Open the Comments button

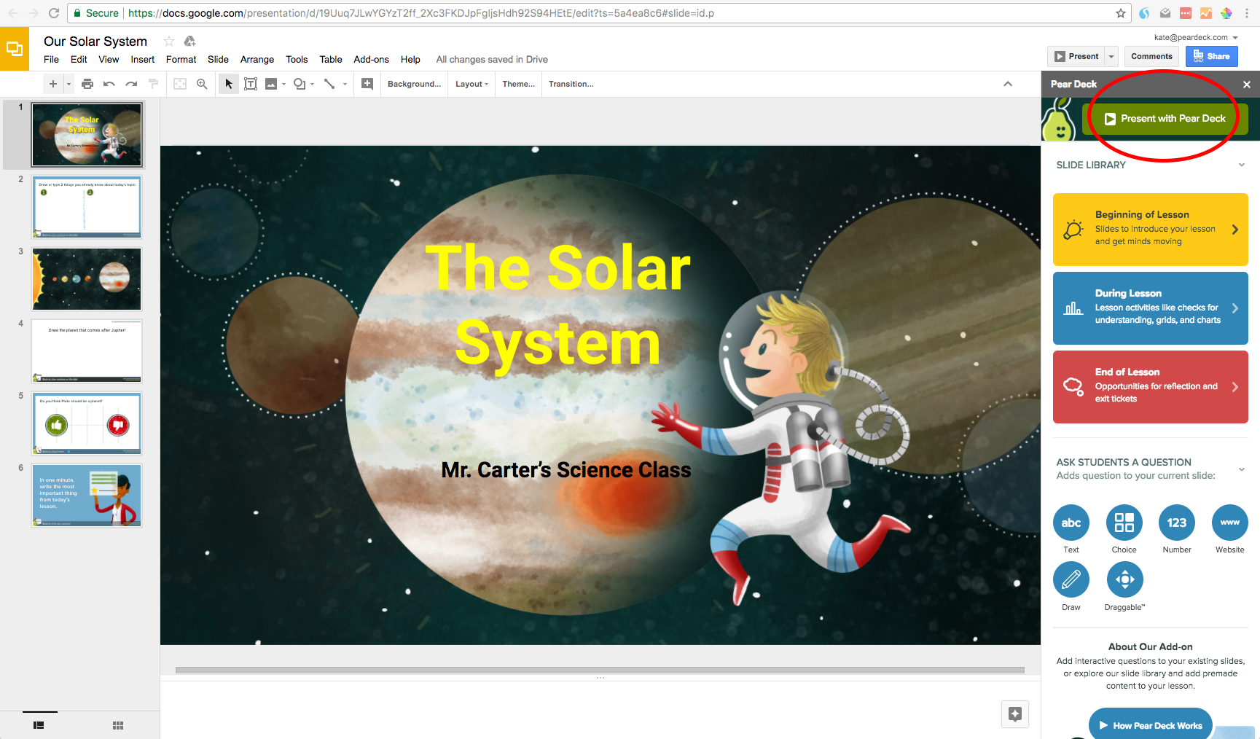coord(1151,56)
